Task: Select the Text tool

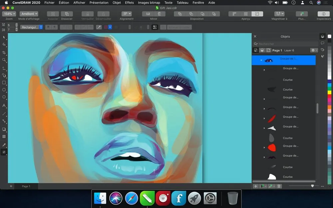Action: point(4,105)
